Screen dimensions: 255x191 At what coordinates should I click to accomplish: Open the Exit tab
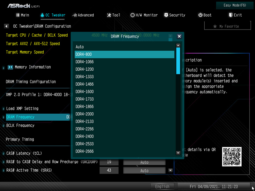tap(235, 15)
